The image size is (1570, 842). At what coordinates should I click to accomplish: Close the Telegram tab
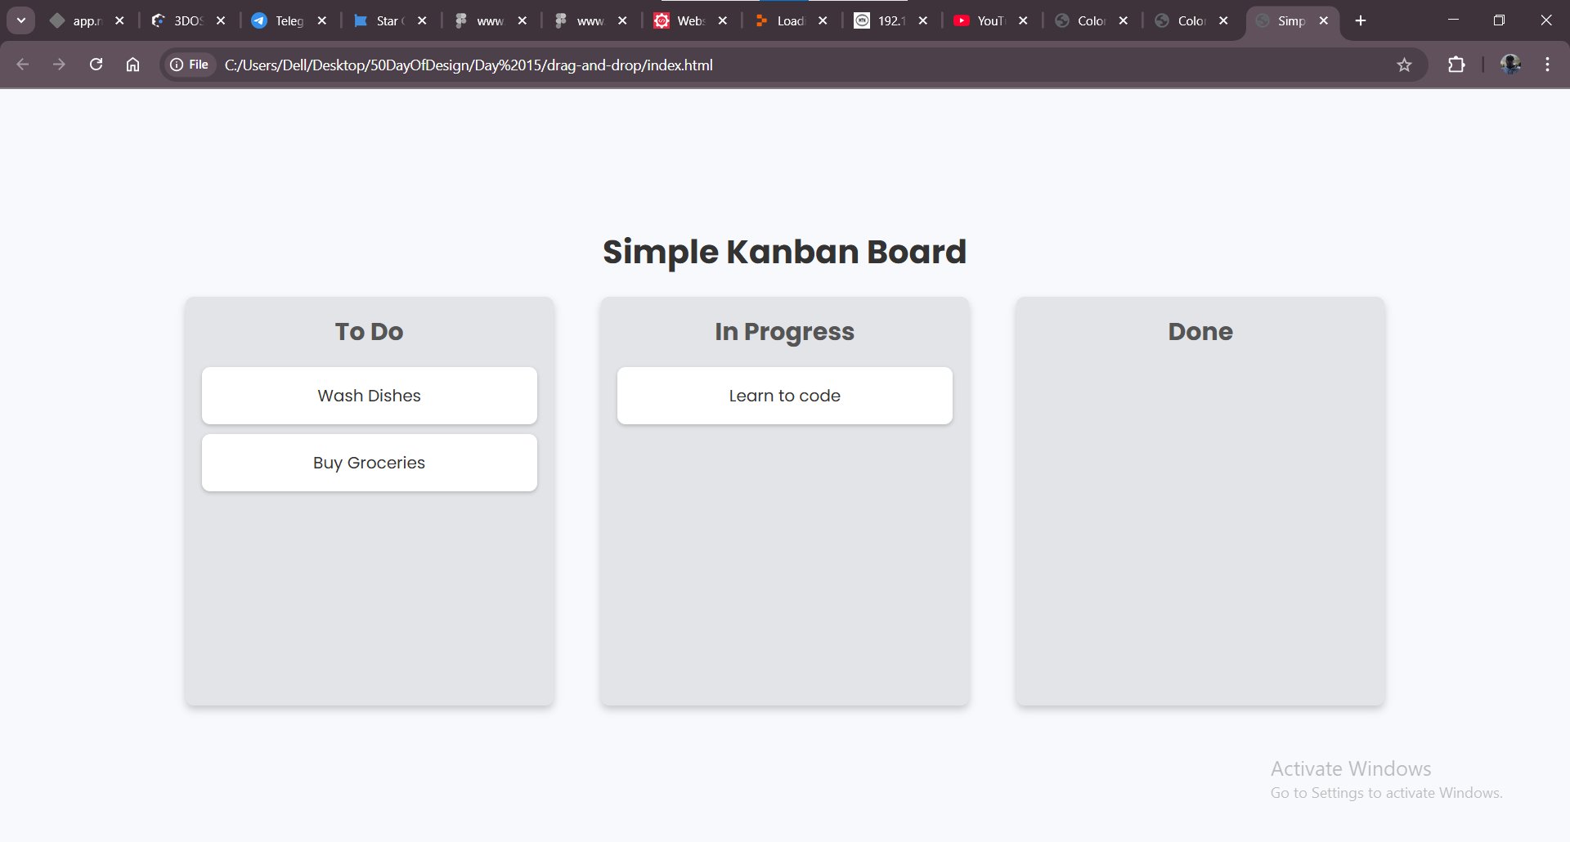pos(322,20)
